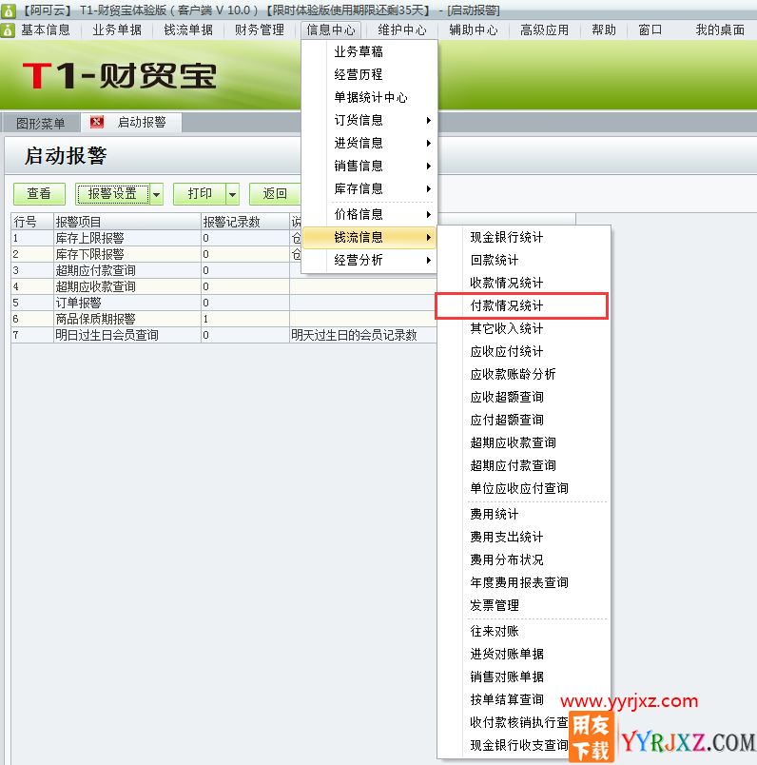
Task: Close the 启动报警 tab with red X icon
Action: tap(97, 122)
